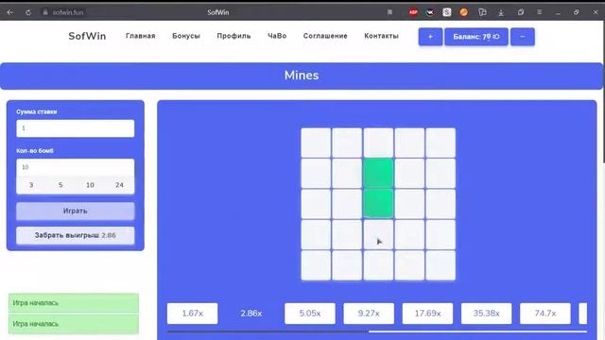Screen dimensions: 605x340
Task: Open browser downloads arrow icon
Action: point(501,12)
